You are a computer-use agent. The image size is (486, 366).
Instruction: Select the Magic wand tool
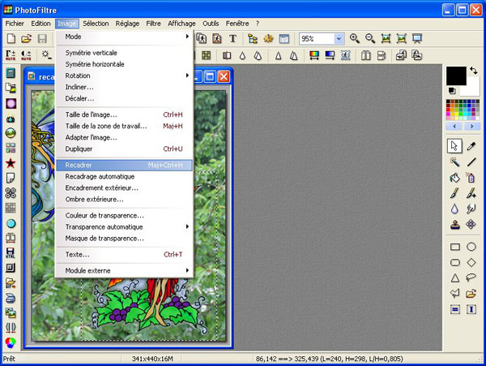454,161
